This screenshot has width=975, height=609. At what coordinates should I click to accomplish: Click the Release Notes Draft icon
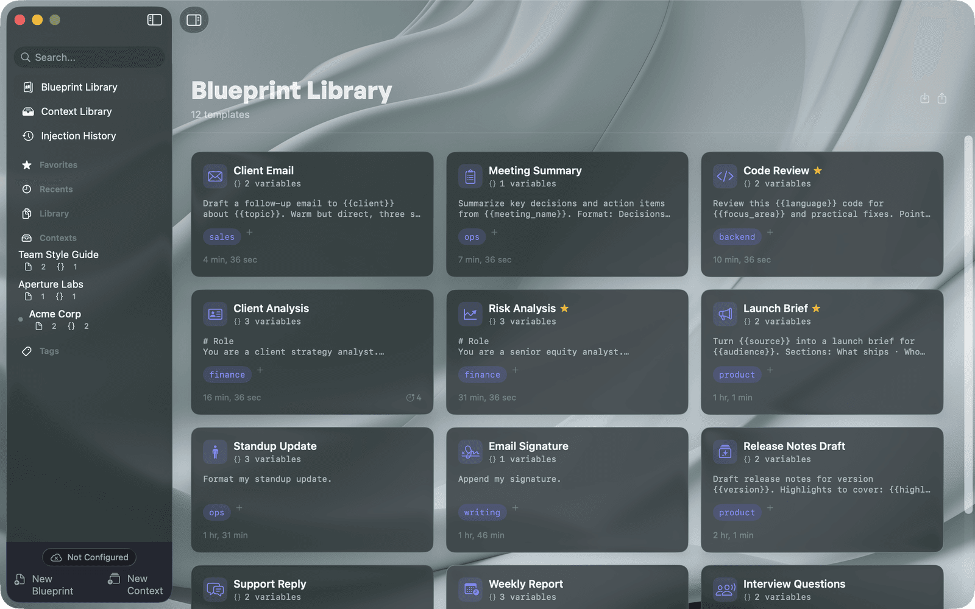coord(725,452)
